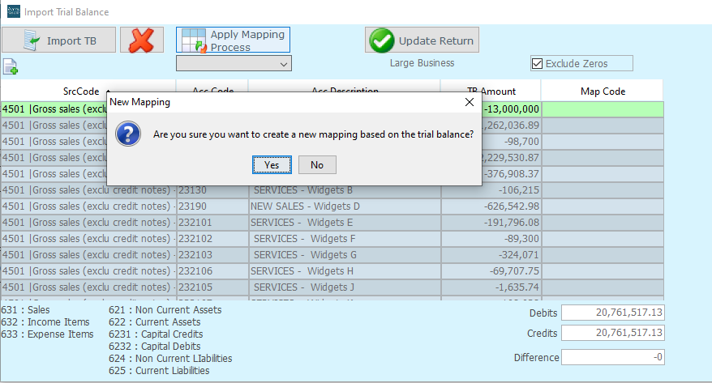712x383 pixels.
Task: Click the Import TB button
Action: pyautogui.click(x=58, y=40)
